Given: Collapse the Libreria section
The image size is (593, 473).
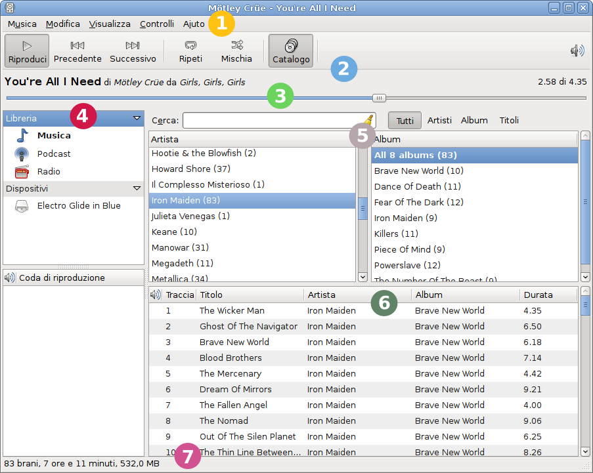Looking at the screenshot, I should [137, 119].
